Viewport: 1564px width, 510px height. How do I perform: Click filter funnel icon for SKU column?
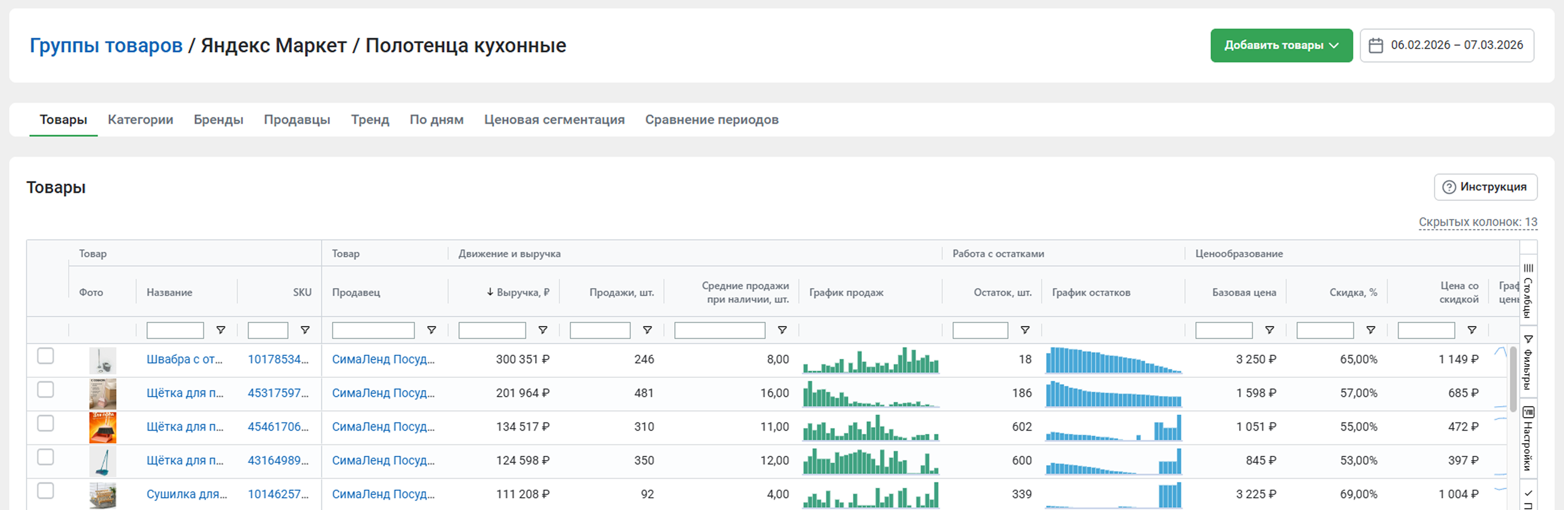click(305, 330)
